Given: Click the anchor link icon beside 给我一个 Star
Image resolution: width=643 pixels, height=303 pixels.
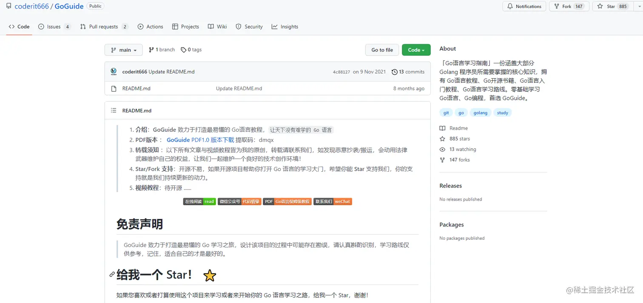Looking at the screenshot, I should coord(112,275).
